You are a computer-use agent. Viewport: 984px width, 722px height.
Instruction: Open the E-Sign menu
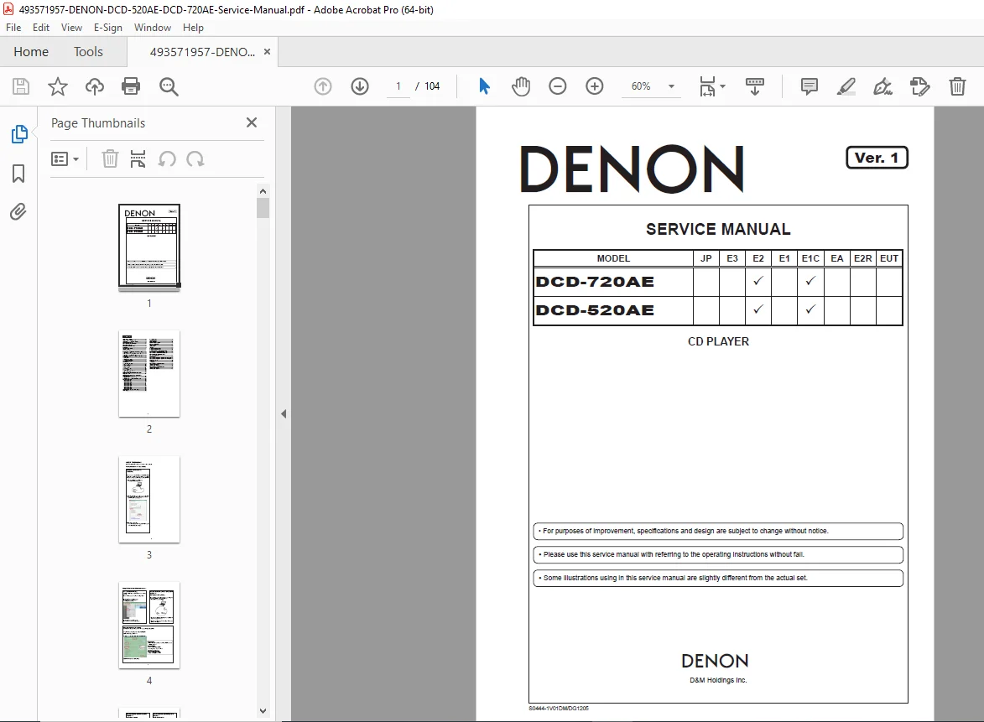pyautogui.click(x=108, y=28)
